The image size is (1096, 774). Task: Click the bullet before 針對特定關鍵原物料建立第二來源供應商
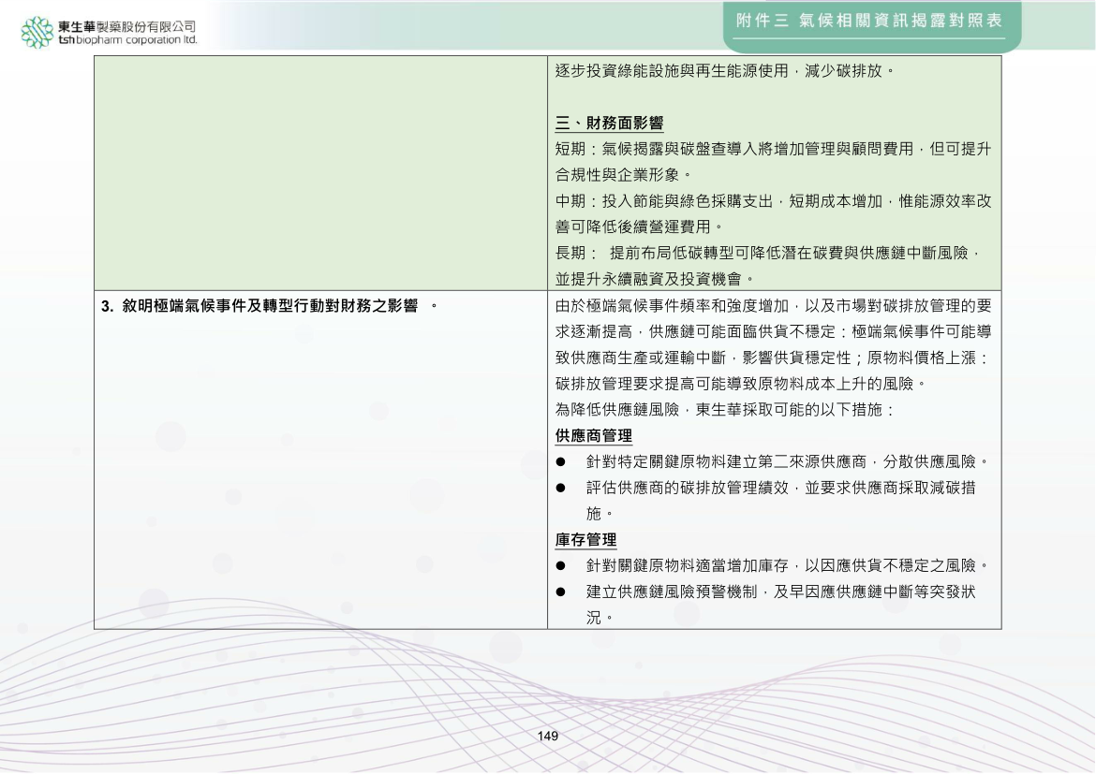click(560, 462)
